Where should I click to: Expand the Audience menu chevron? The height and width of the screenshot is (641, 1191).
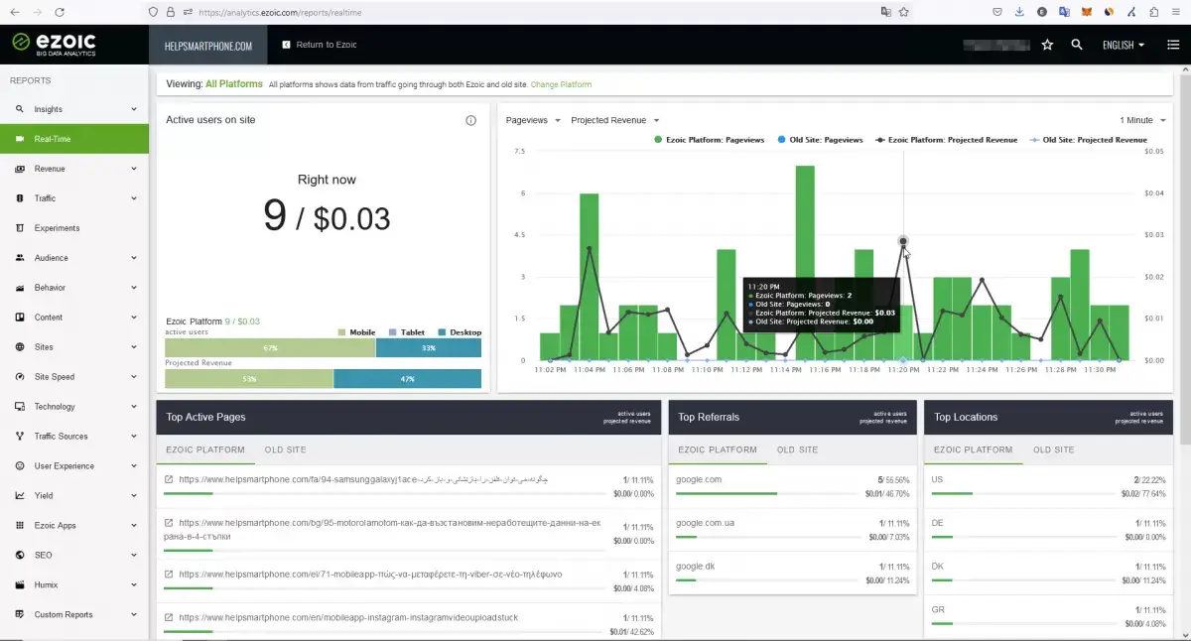[x=134, y=258]
